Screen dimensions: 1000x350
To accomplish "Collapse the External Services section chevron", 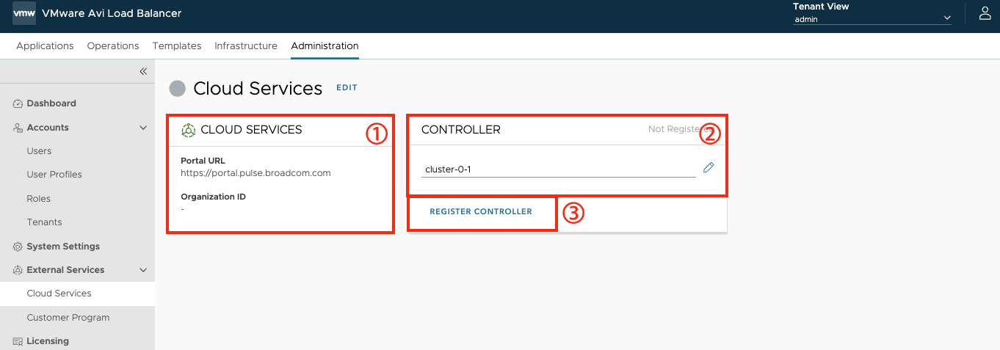I will (x=143, y=270).
